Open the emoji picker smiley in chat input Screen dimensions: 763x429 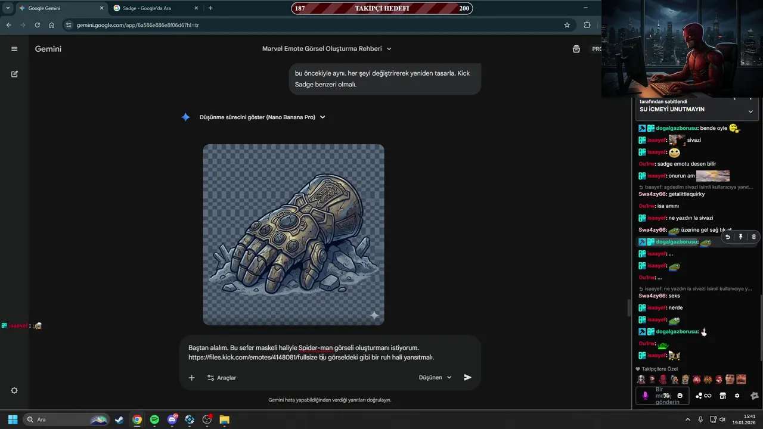click(x=680, y=396)
